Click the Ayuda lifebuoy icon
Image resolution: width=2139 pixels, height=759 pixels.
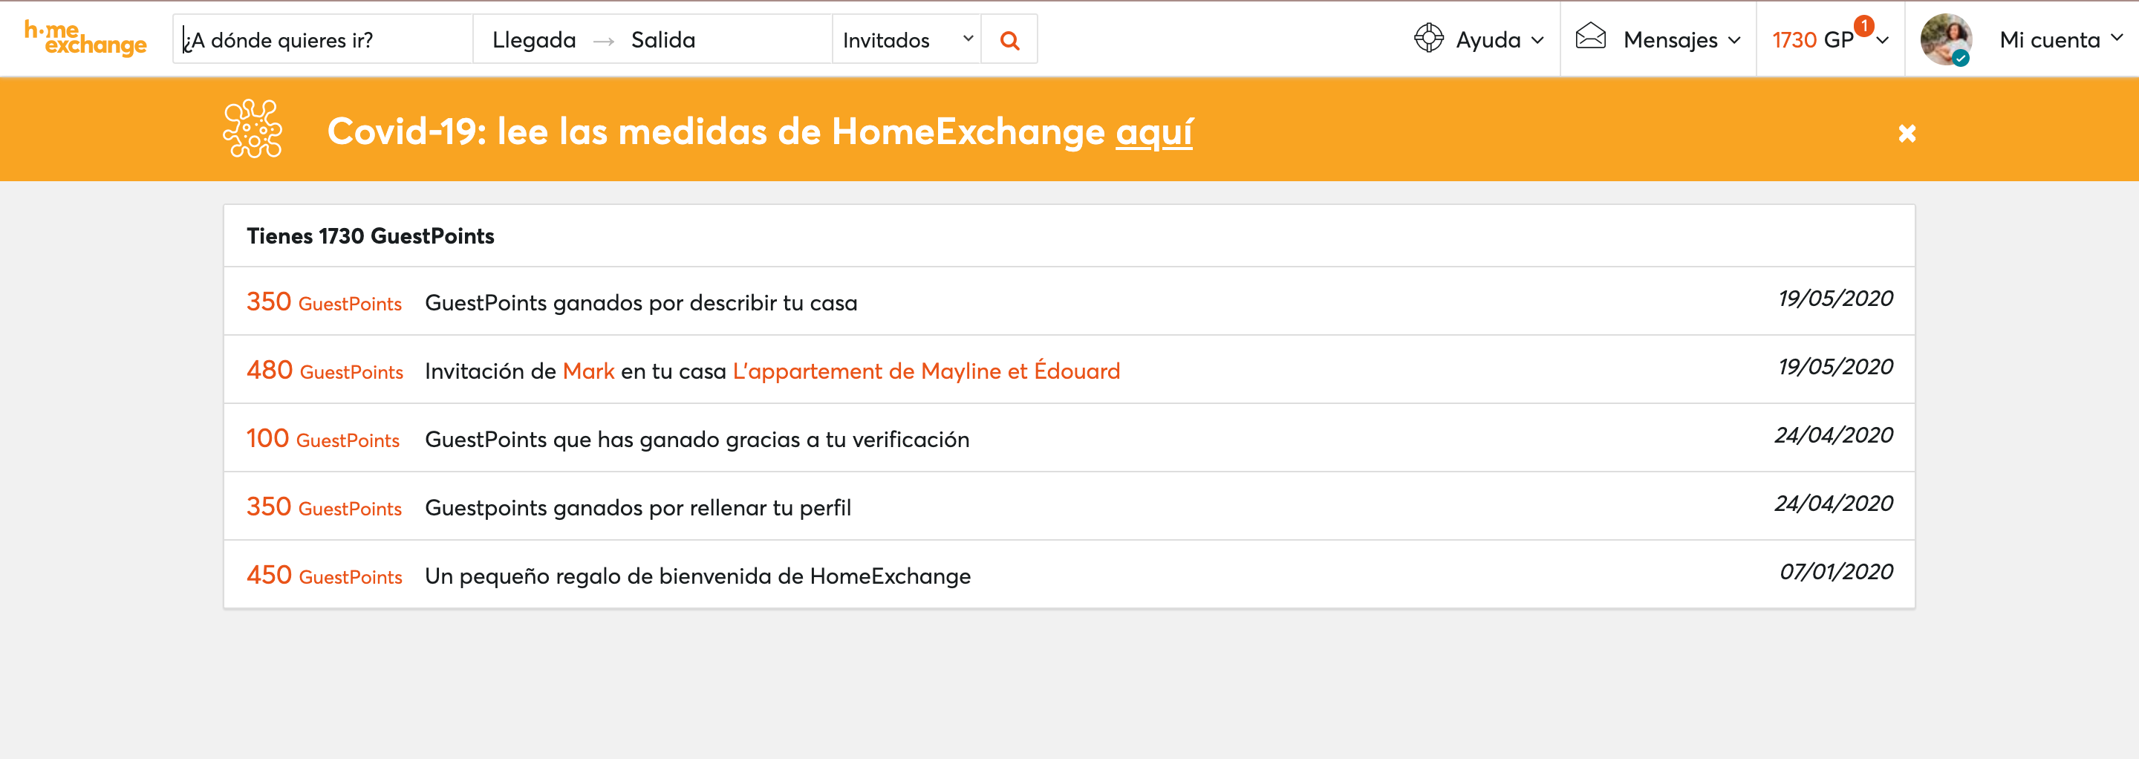pos(1428,38)
